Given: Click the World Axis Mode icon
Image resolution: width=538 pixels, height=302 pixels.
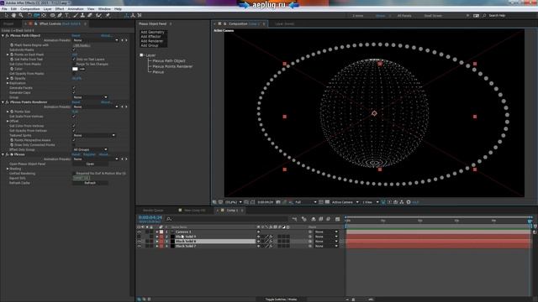Looking at the screenshot, I should [133, 15].
